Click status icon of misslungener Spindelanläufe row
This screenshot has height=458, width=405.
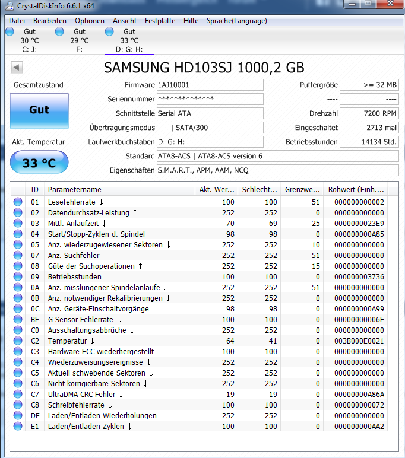tap(18, 287)
